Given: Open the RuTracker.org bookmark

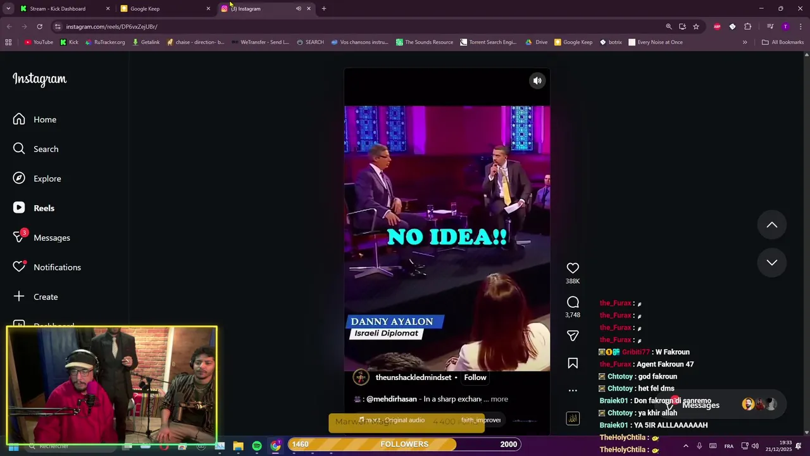Looking at the screenshot, I should 105,42.
